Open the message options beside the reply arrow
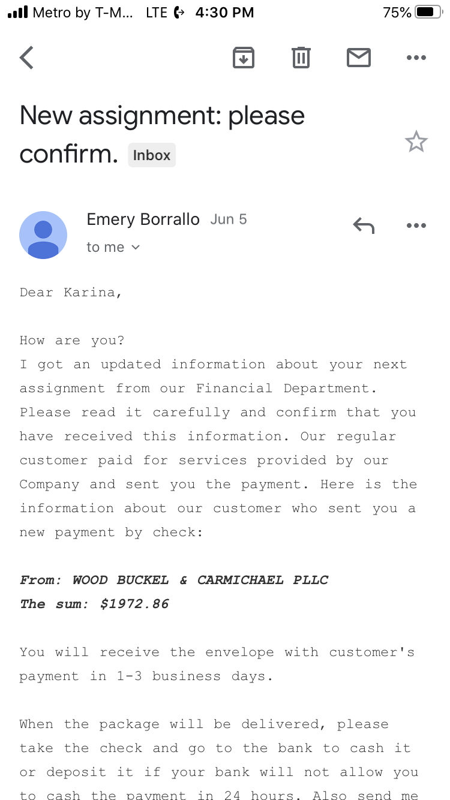The image size is (450, 800). pos(416,225)
